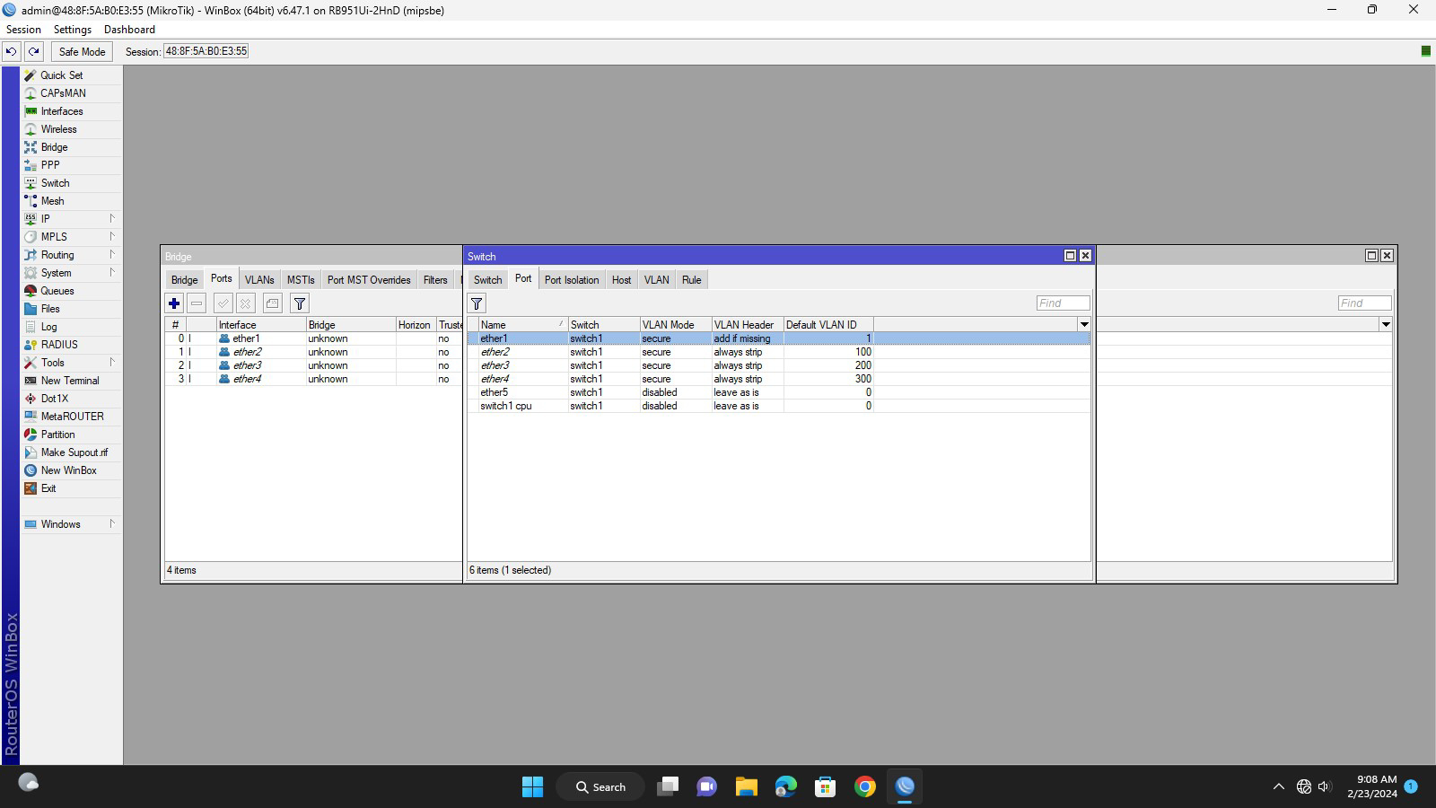
Task: Switch to the VLAN tab in Switch window
Action: [x=656, y=280]
